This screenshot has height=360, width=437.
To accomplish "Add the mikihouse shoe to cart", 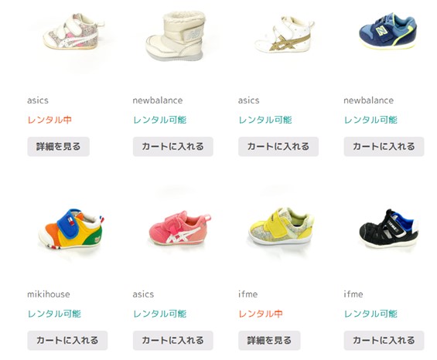I will [67, 340].
